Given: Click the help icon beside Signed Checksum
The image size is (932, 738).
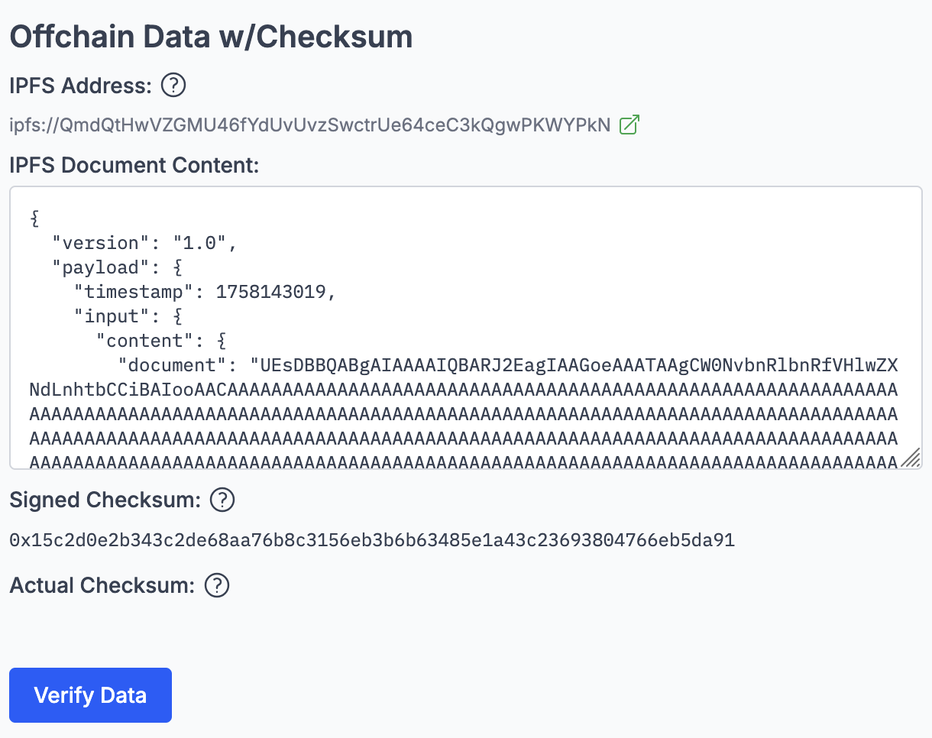Looking at the screenshot, I should click(222, 500).
